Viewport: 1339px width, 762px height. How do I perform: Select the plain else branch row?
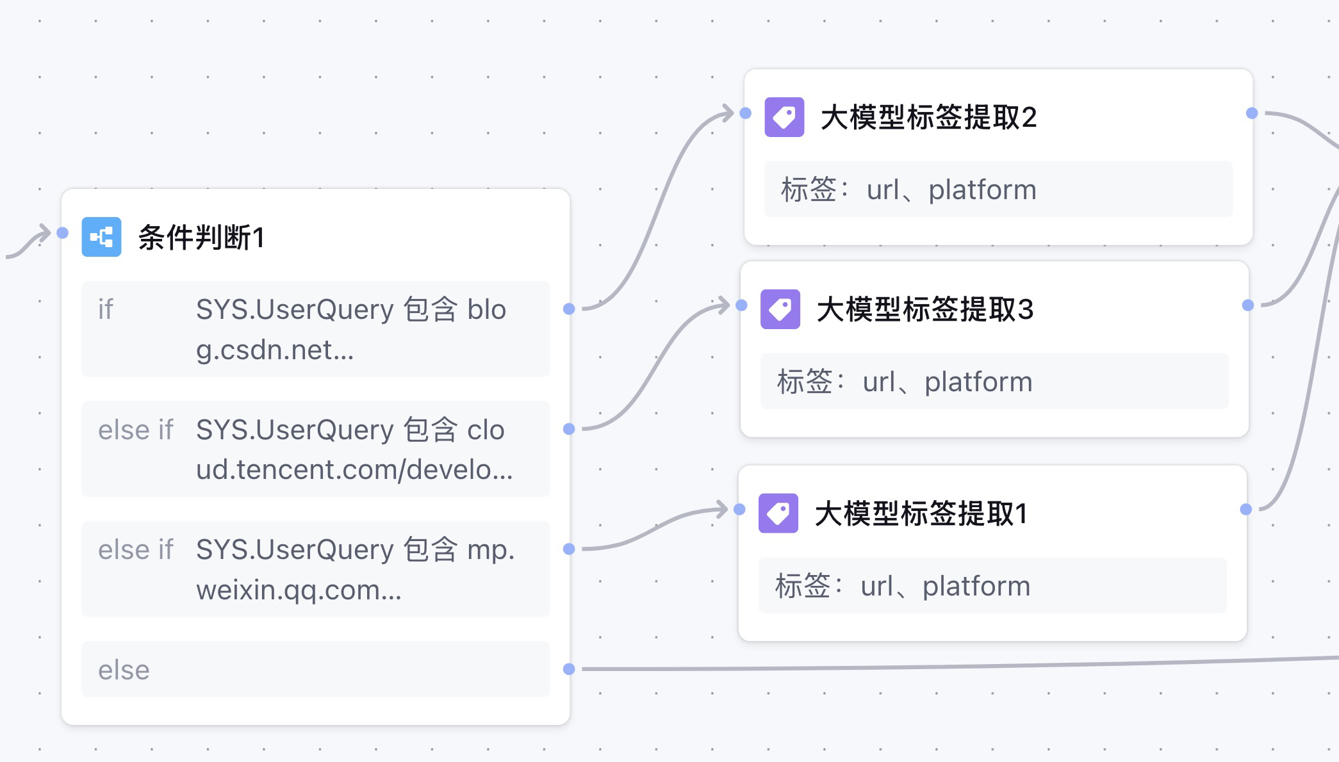pyautogui.click(x=315, y=669)
